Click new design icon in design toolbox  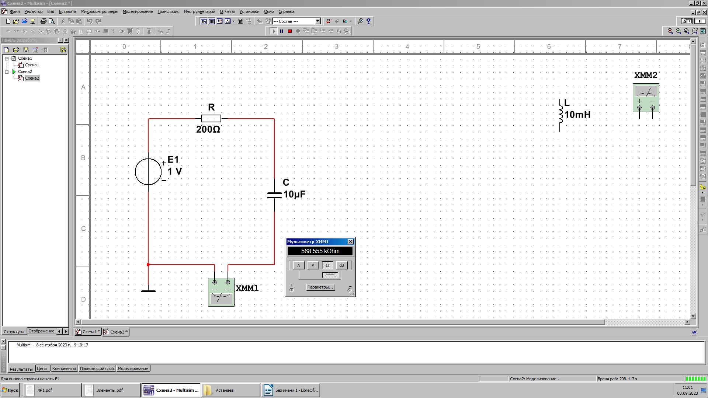click(6, 50)
